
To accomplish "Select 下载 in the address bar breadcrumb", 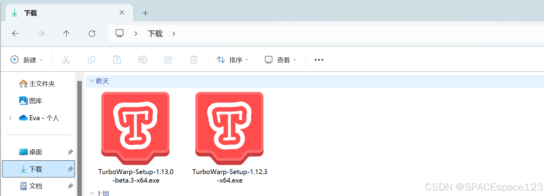I will pos(155,33).
